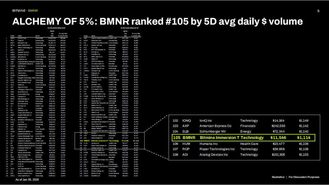Viewport: 329px width, 185px height.
Task: Click the highlighted BMNR row in the small table
Action: (109, 141)
